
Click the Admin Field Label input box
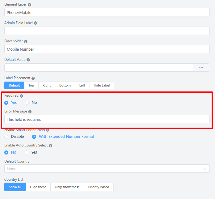coord(107,31)
